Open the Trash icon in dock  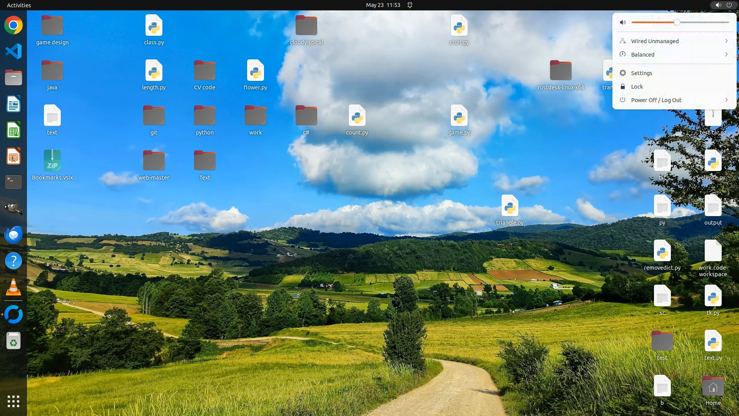(x=13, y=341)
